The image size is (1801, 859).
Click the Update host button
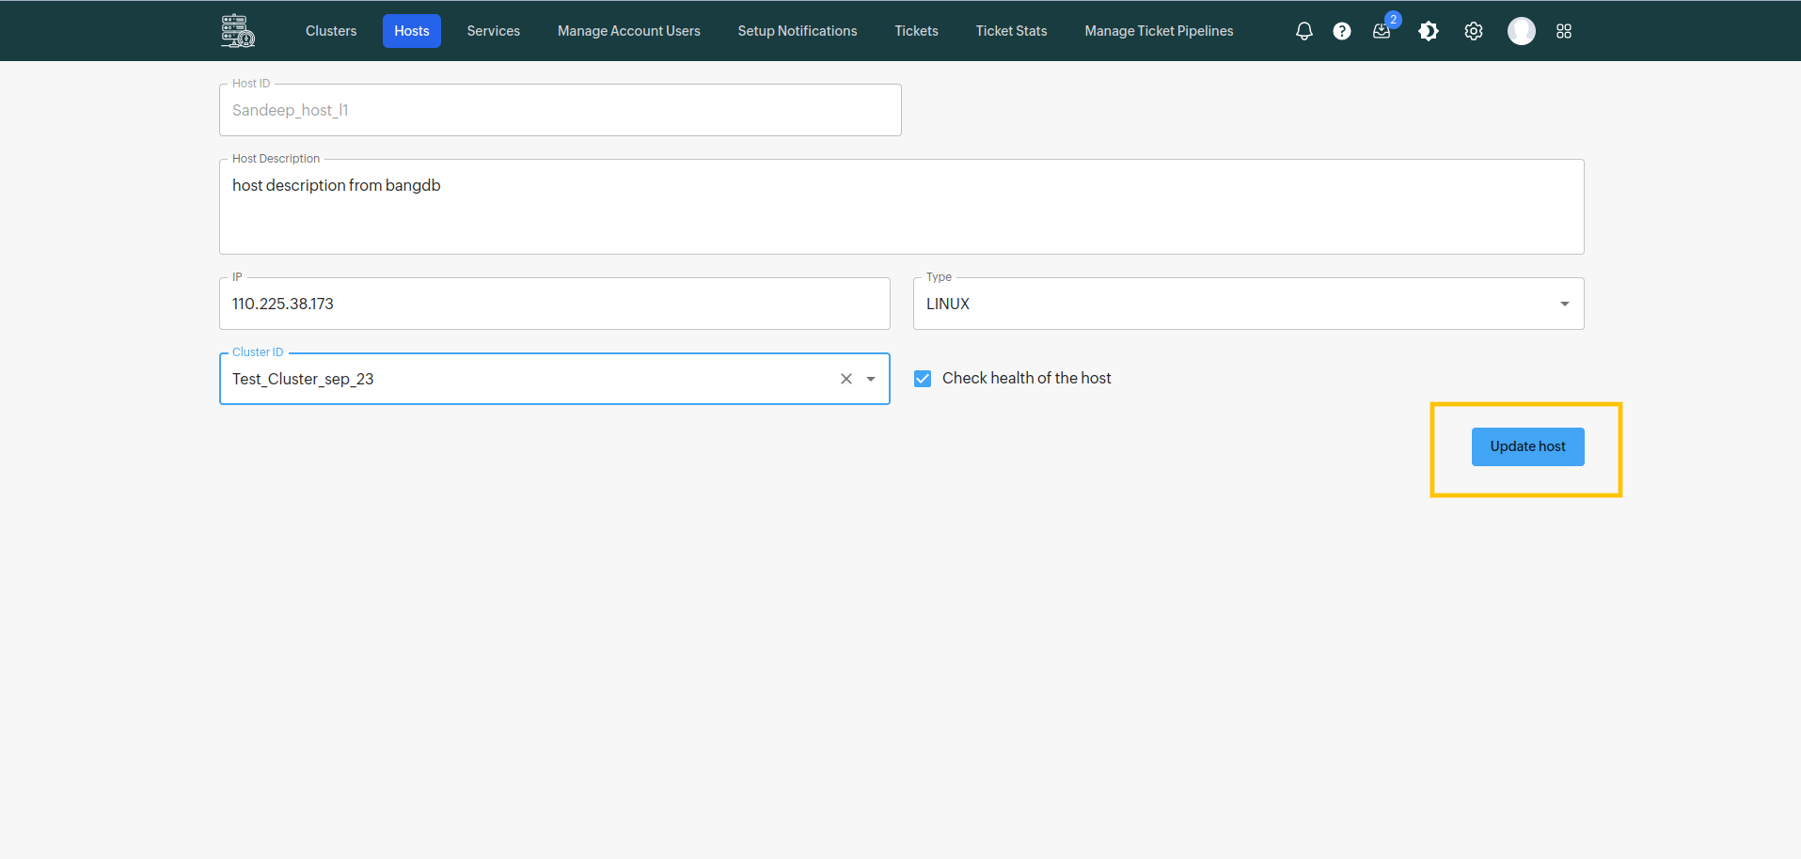click(x=1528, y=446)
